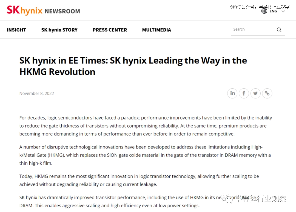Open the SK hynix STORY menu
The height and width of the screenshot is (212, 296).
click(59, 30)
